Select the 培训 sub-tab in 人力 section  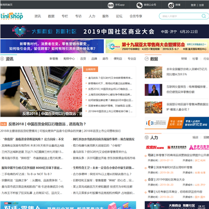tap(195, 138)
